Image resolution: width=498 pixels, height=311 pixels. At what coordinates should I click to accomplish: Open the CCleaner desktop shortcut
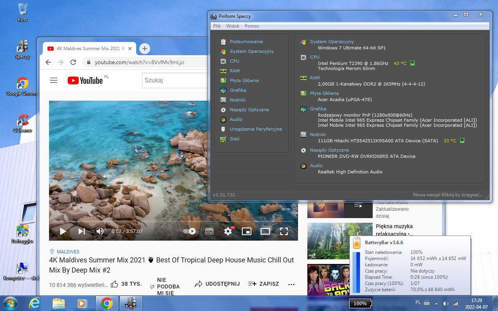tap(23, 123)
